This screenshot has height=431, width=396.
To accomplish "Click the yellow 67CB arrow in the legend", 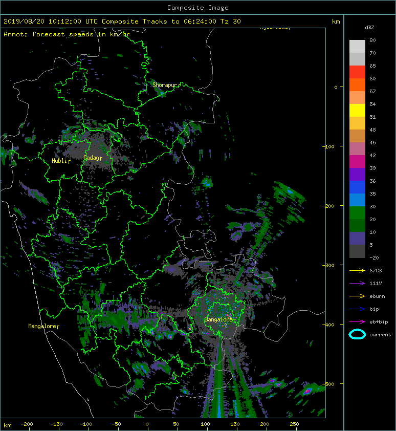I will (x=357, y=270).
